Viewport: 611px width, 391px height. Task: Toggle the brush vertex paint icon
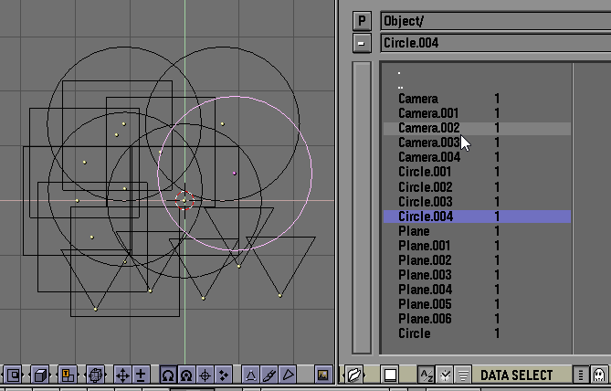tap(269, 375)
